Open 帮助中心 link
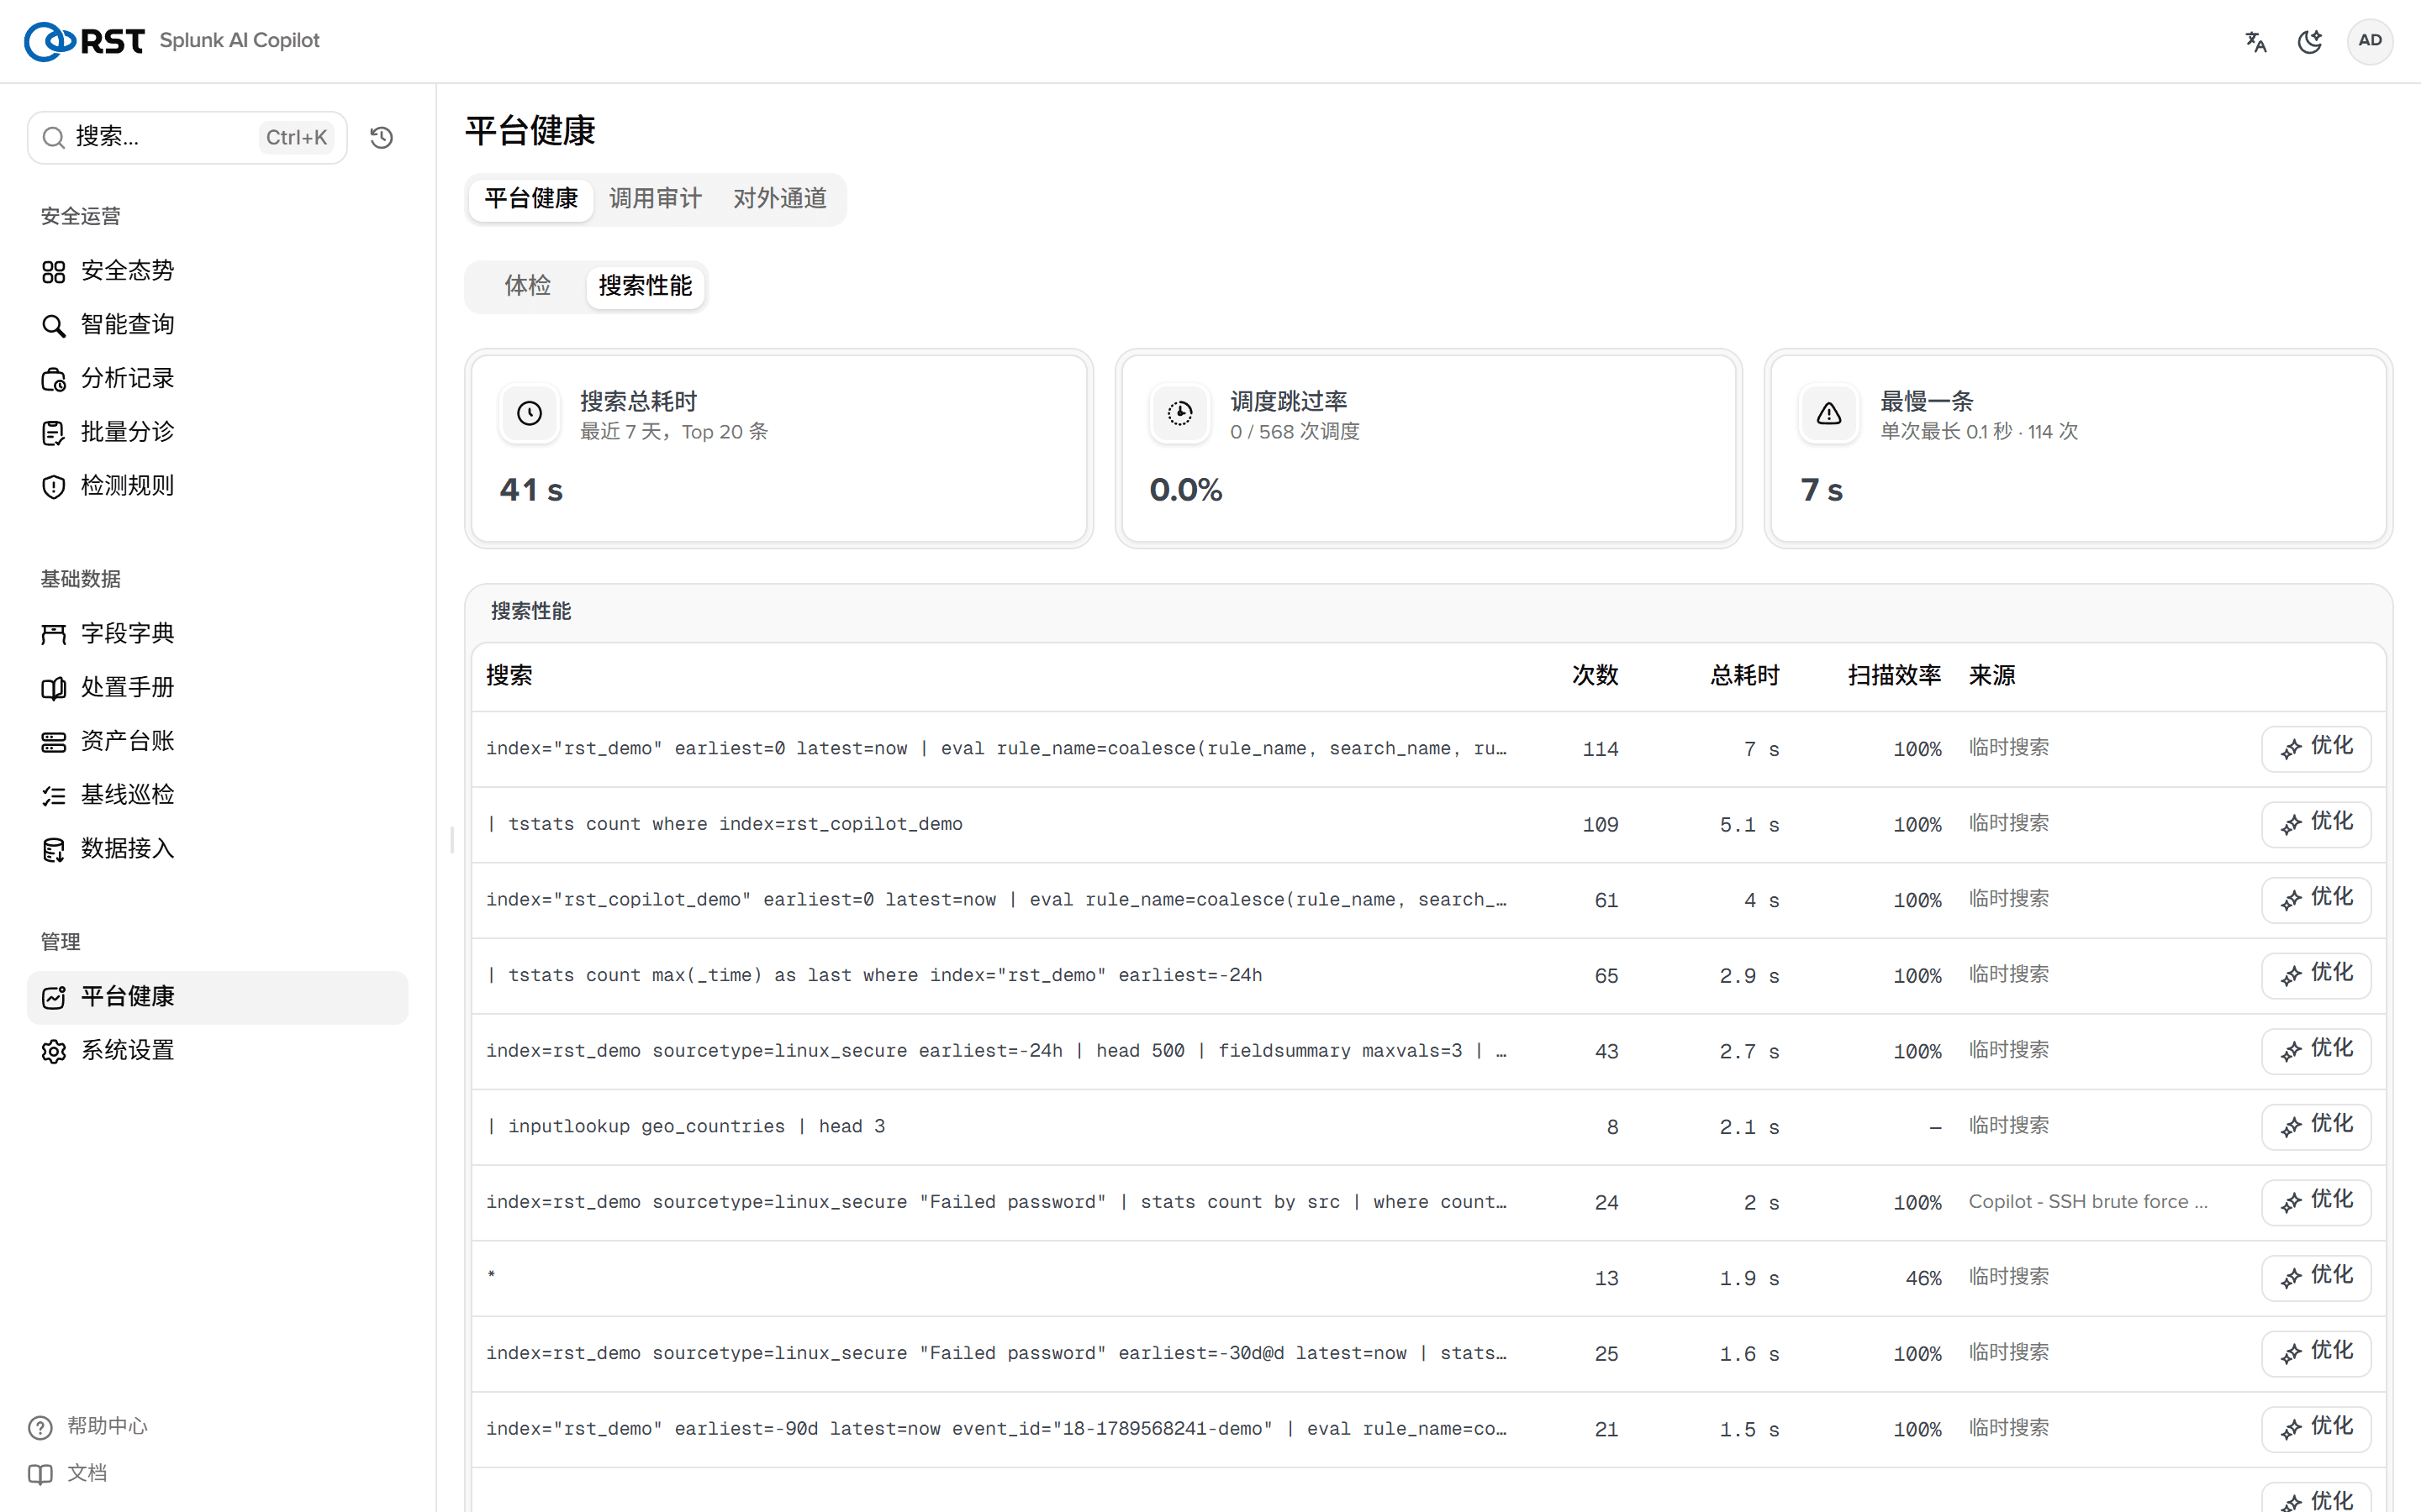 [x=89, y=1426]
